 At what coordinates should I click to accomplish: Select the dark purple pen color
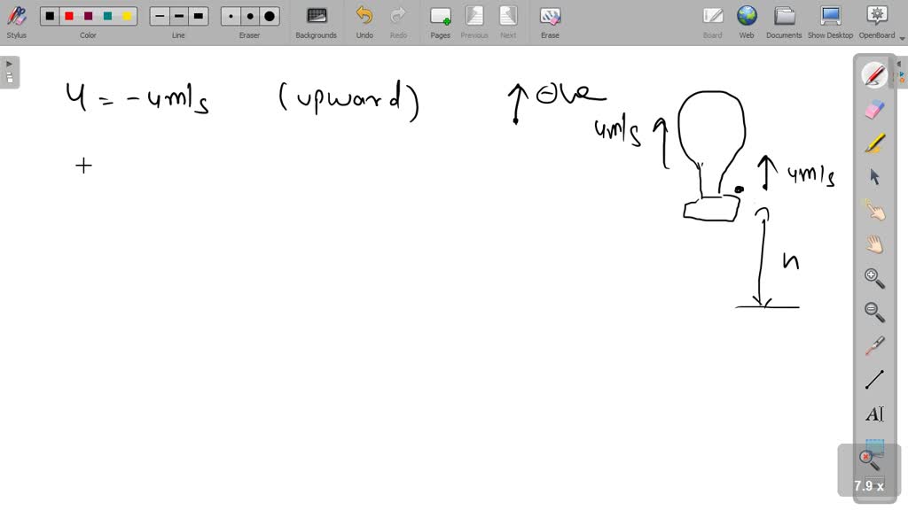point(88,16)
